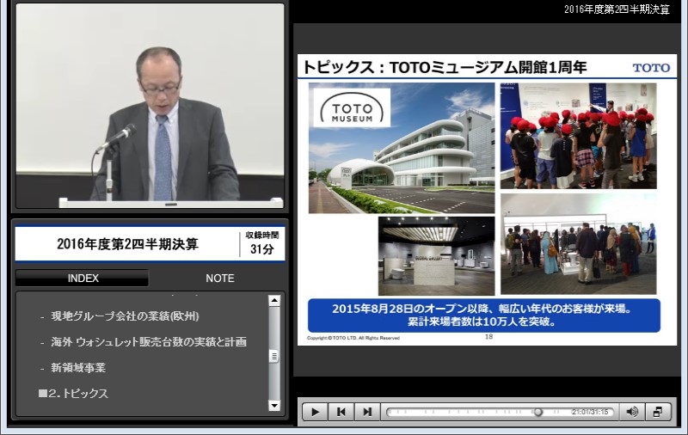688x435 pixels.
Task: Select 現地グループ会社の業績(欧州) index entry
Action: coord(125,316)
